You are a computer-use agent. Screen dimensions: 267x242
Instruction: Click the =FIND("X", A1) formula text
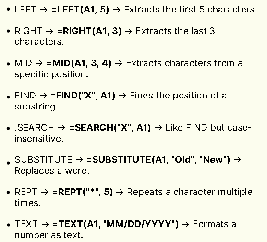pyautogui.click(x=83, y=95)
